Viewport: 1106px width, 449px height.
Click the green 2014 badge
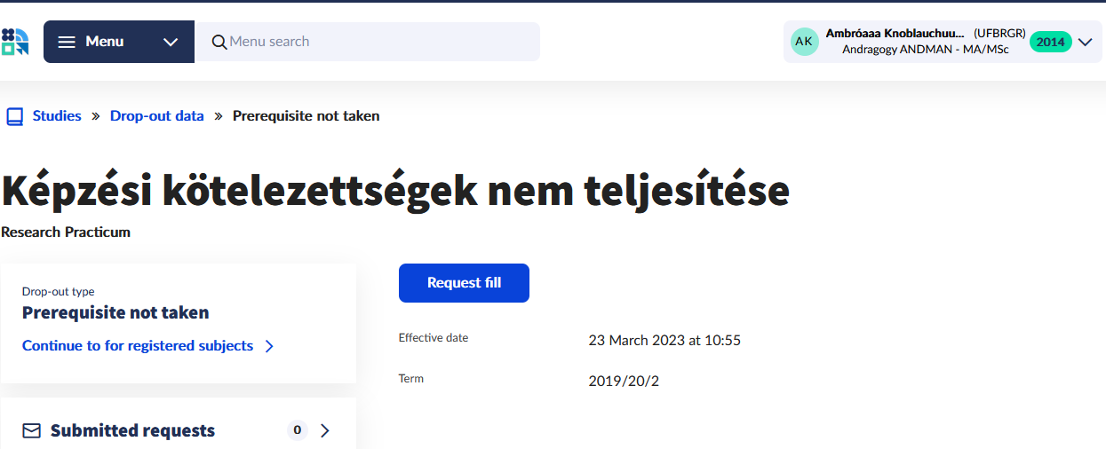[1050, 42]
